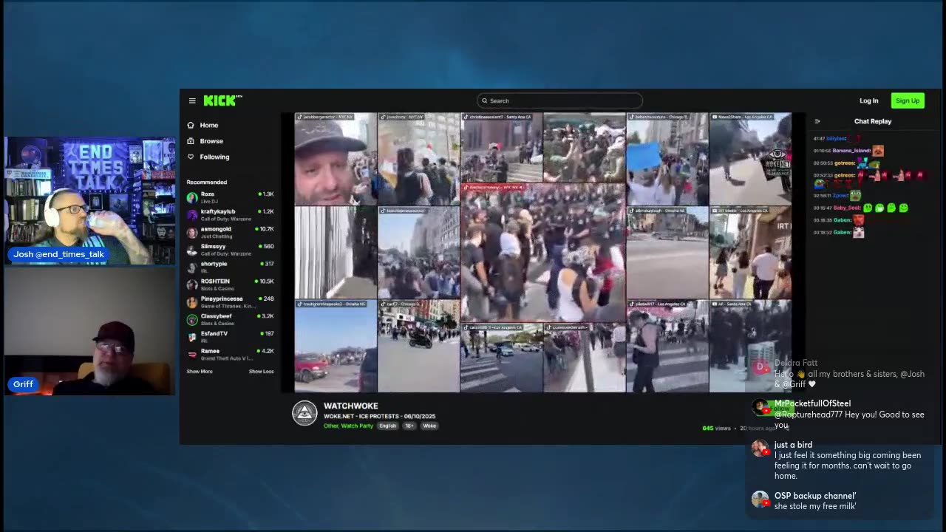The width and height of the screenshot is (946, 532).
Task: Open kraftykaylub's channel avatar
Action: click(x=192, y=215)
